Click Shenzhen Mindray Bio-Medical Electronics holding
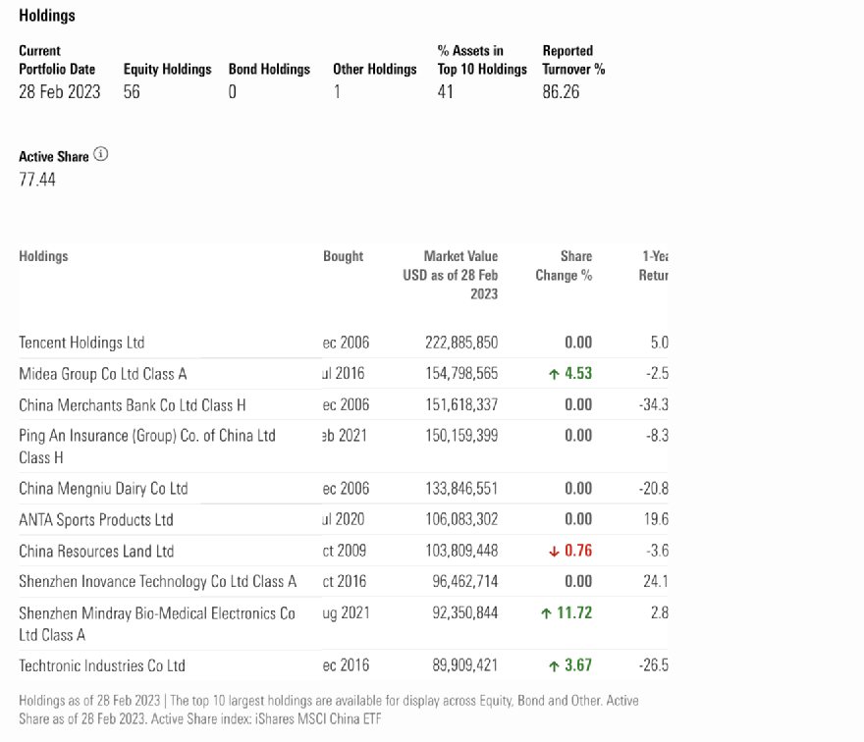864x742 pixels. (156, 613)
